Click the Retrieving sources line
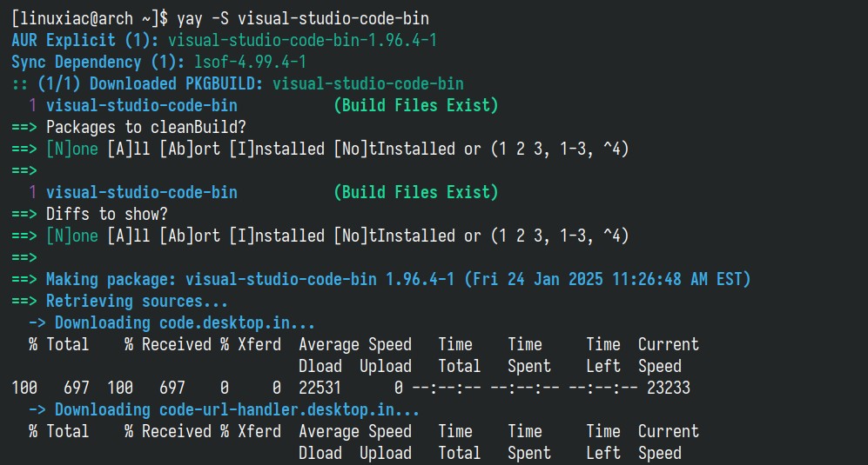The width and height of the screenshot is (868, 465). [119, 301]
